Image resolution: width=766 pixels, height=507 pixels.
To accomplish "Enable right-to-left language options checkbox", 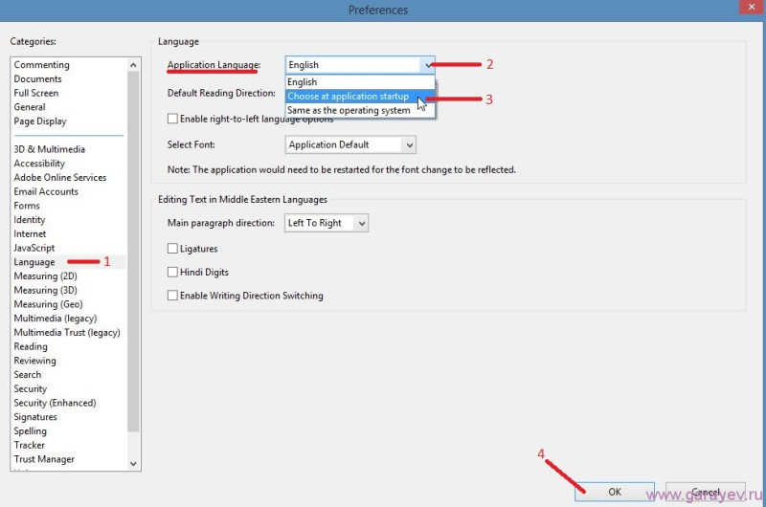I will tap(172, 119).
